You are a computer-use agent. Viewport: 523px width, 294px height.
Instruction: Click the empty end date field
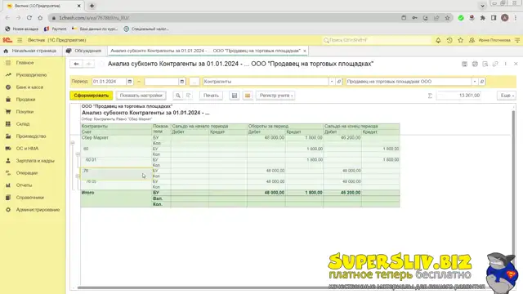click(162, 82)
